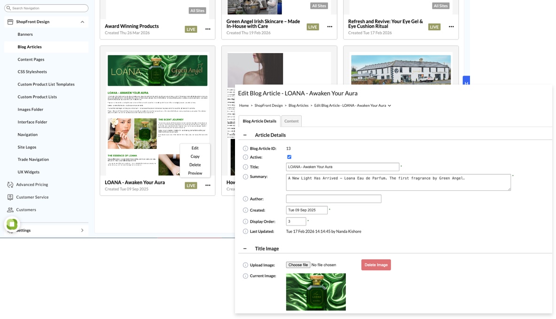Open Banners in the sidebar
This screenshot has width=556, height=319.
[25, 34]
